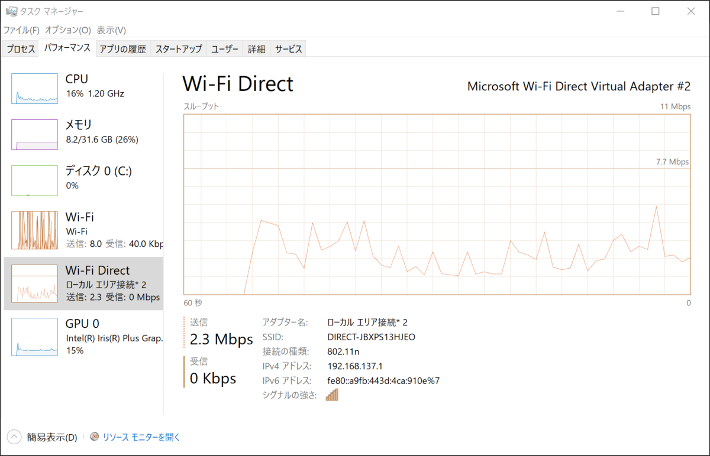Open リソース モニターを開く link
The image size is (710, 456).
[x=141, y=437]
